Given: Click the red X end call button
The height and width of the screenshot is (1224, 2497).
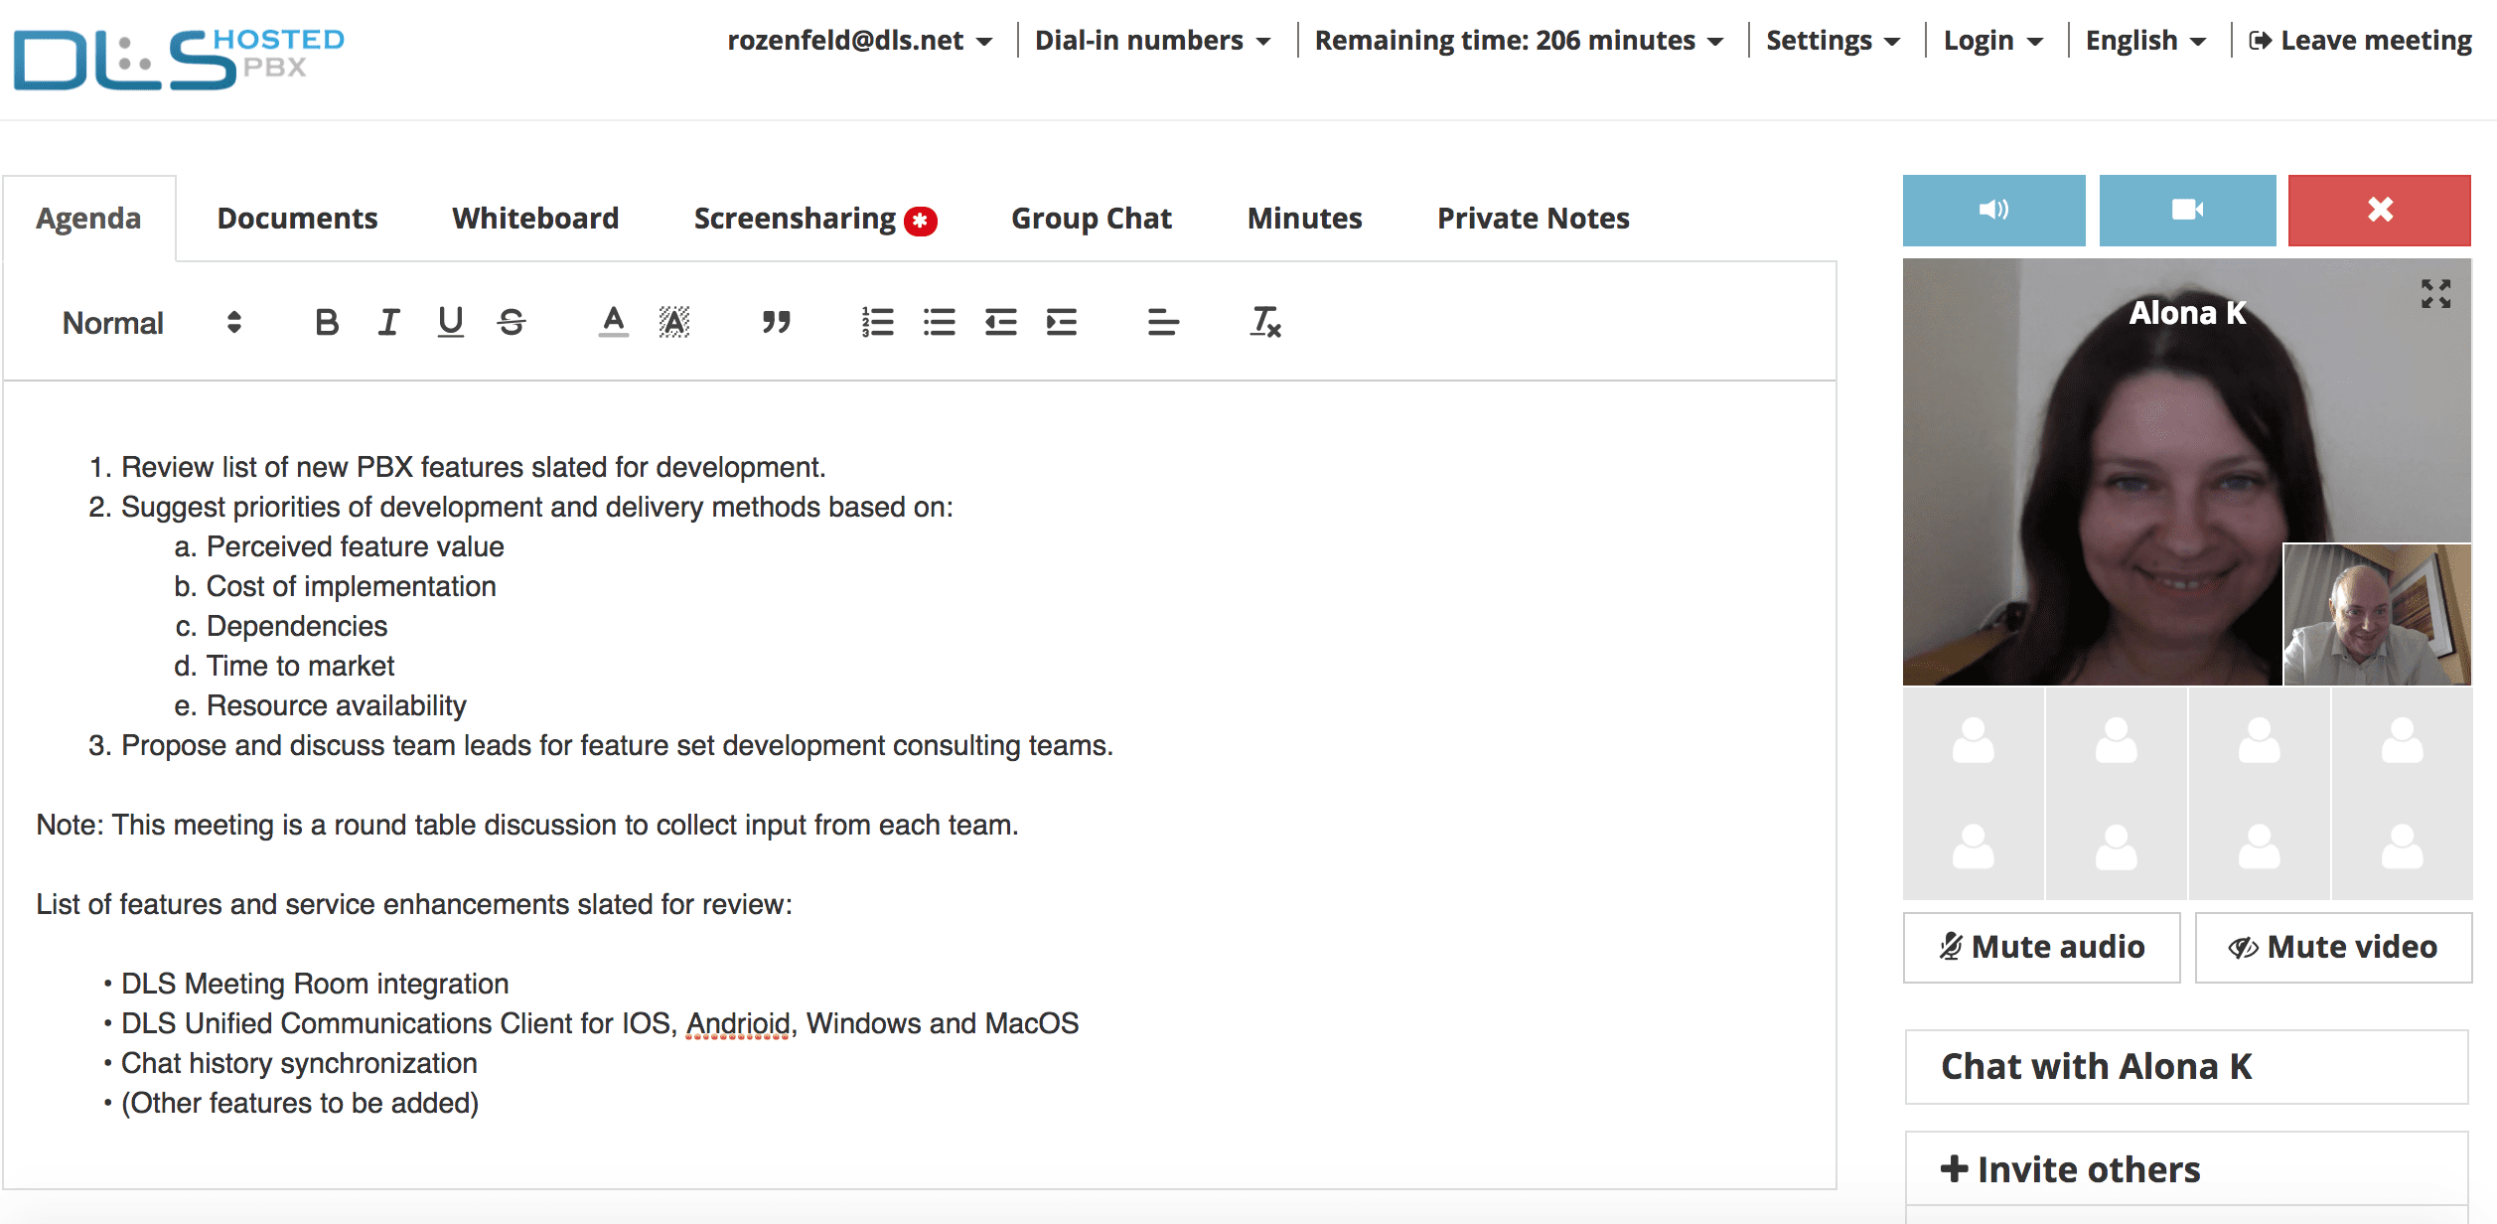Looking at the screenshot, I should pos(2379,210).
